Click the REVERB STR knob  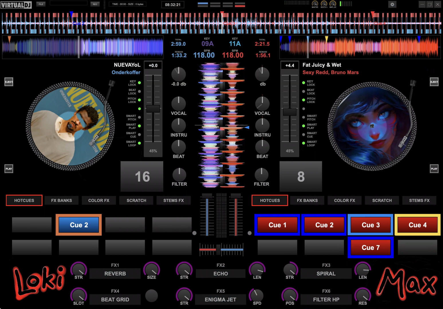click(79, 269)
